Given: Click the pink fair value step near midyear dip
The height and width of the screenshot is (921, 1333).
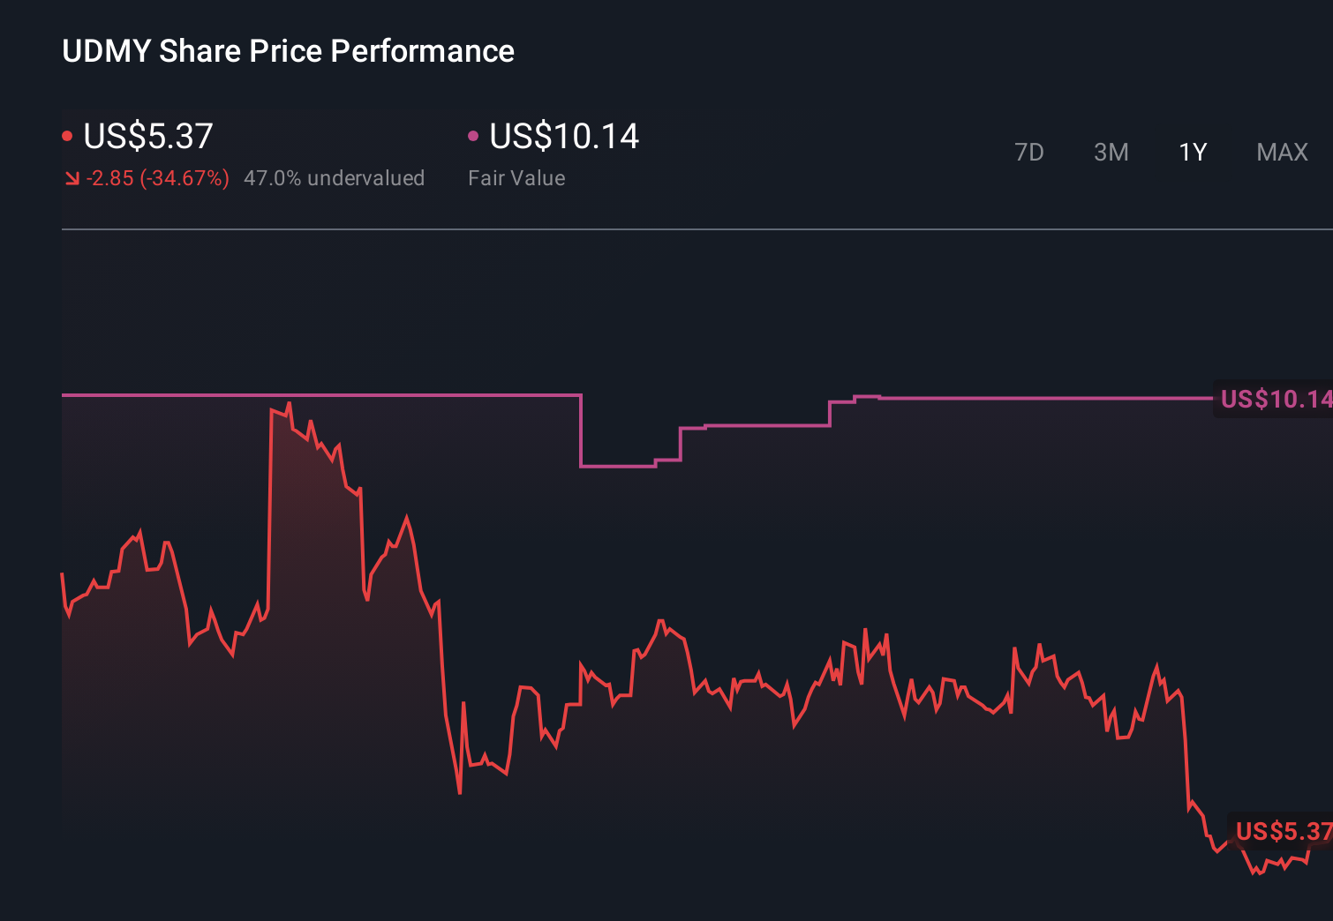Looking at the screenshot, I should pos(618,464).
